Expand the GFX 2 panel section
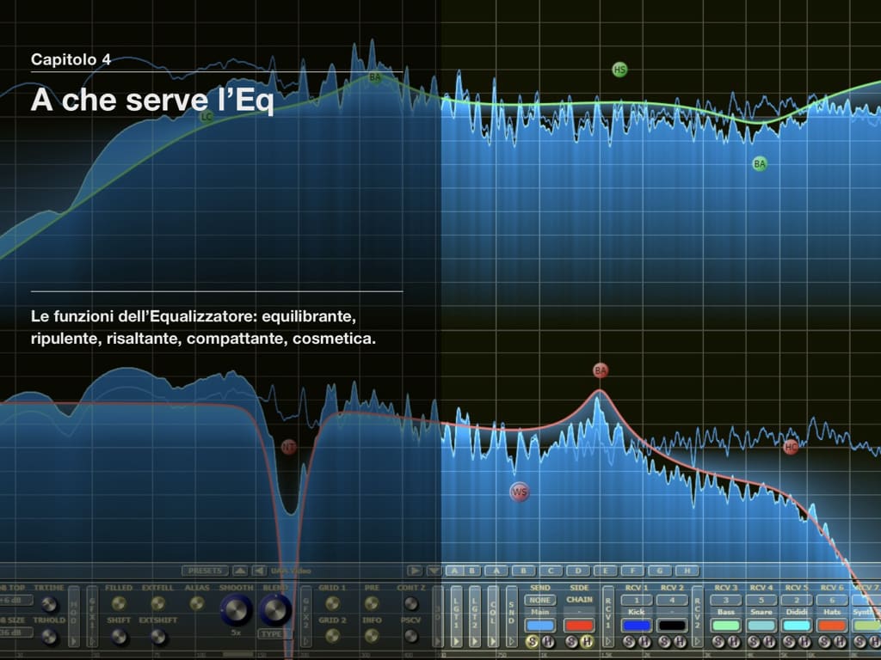This screenshot has height=660, width=881. (305, 616)
